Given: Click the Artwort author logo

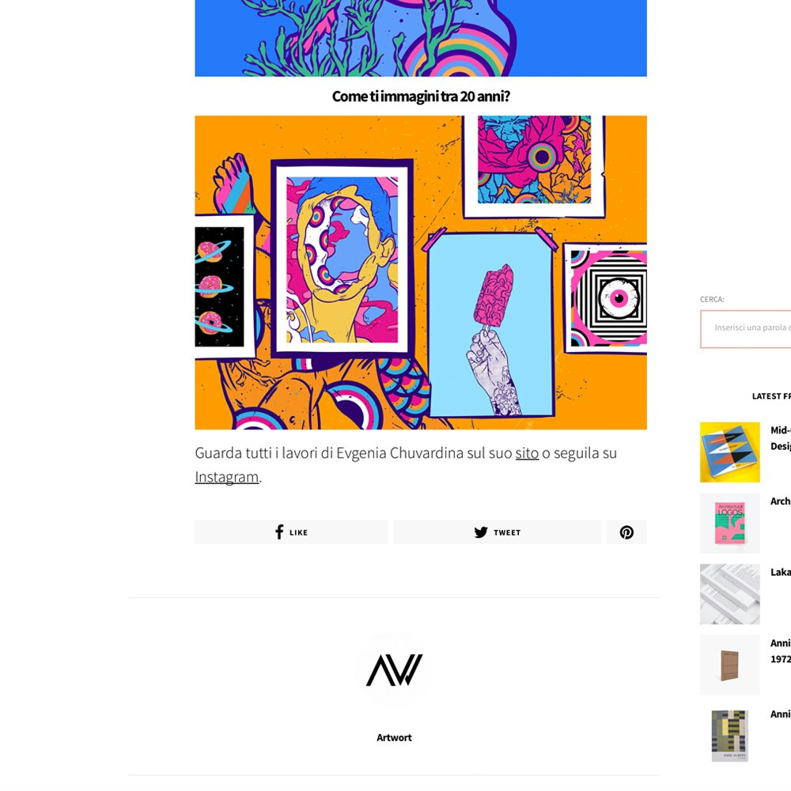Looking at the screenshot, I should pyautogui.click(x=394, y=670).
